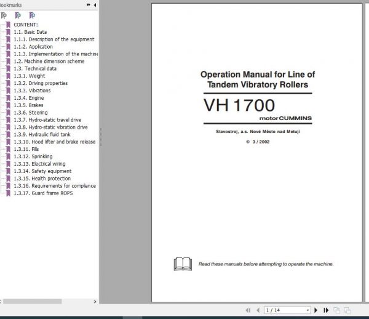Image resolution: width=369 pixels, height=319 pixels.
Task: Open bookmark 1.3.9. Hydraulic fluid tank
Action: [x=42, y=134]
